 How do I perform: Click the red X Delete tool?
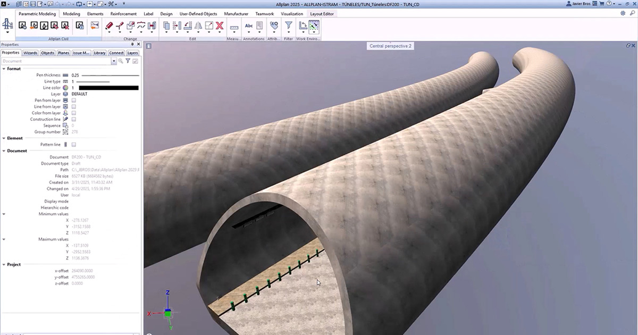coord(219,25)
